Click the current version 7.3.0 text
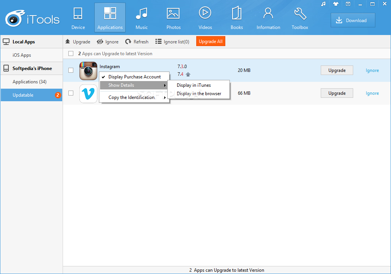Image resolution: width=391 pixels, height=274 pixels. (182, 66)
